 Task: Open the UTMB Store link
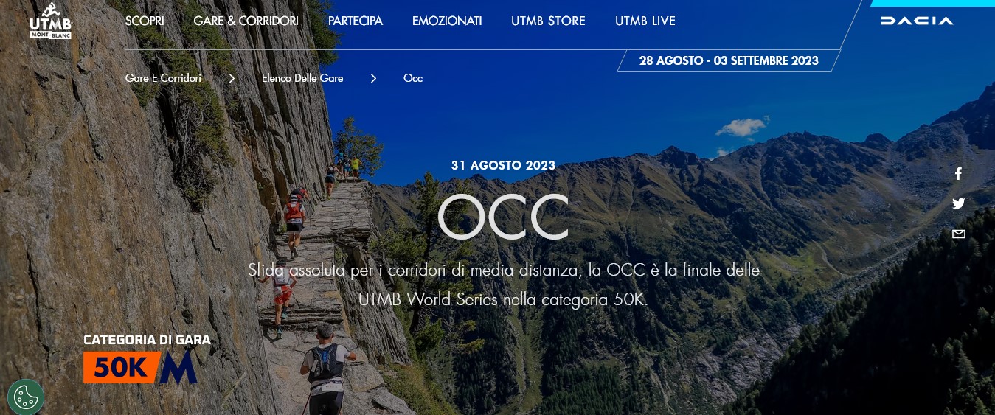pyautogui.click(x=548, y=21)
